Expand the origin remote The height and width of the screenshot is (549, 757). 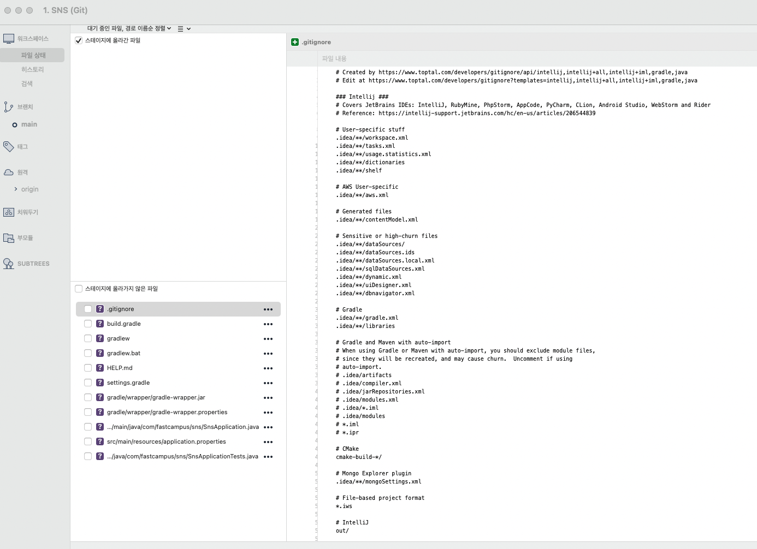click(x=16, y=189)
